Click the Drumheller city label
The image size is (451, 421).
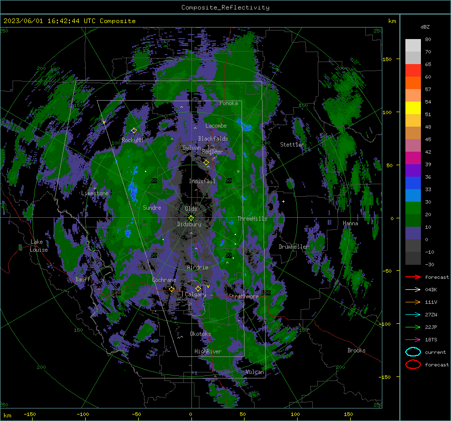294,247
